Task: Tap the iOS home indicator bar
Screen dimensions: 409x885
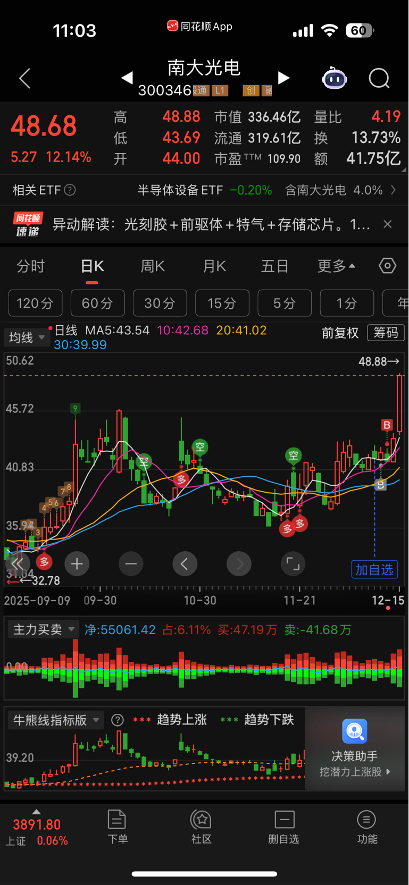Action: point(204,873)
